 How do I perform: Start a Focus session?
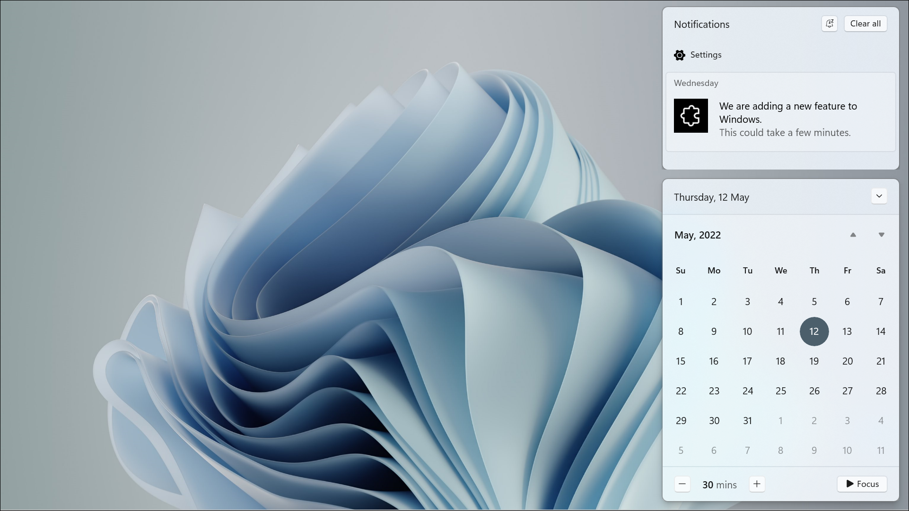[862, 484]
